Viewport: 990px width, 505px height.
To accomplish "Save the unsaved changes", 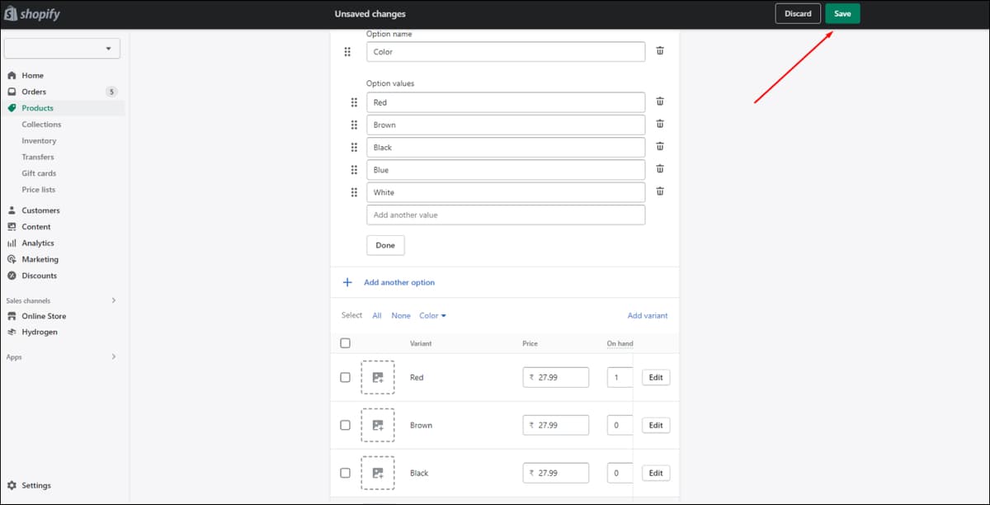I will pyautogui.click(x=842, y=14).
